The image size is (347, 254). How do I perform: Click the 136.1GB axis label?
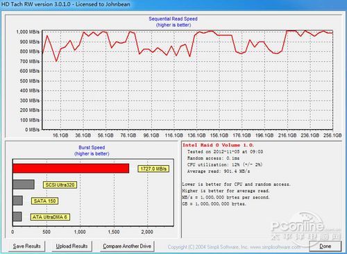tap(196, 135)
